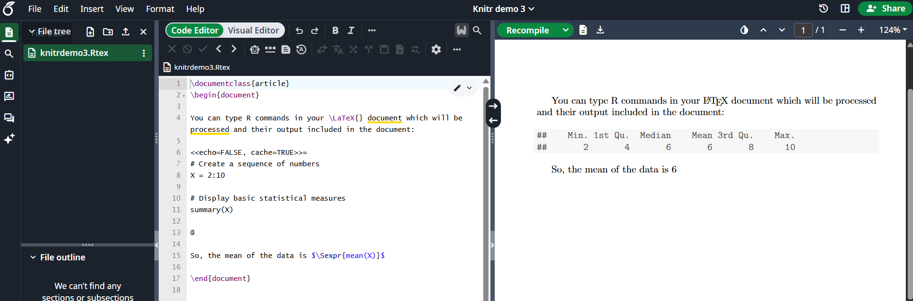Toggle bold formatting
Viewport: 913px width, 301px height.
(x=335, y=31)
